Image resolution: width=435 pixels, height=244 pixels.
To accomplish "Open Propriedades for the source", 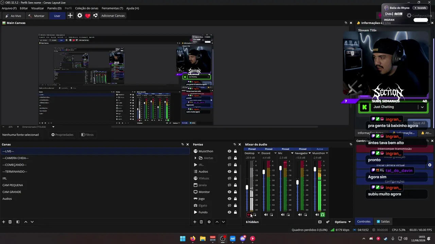I will pyautogui.click(x=63, y=135).
